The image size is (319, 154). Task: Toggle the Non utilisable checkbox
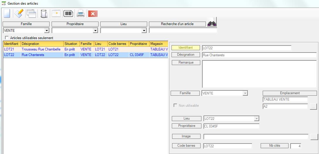click(x=175, y=105)
